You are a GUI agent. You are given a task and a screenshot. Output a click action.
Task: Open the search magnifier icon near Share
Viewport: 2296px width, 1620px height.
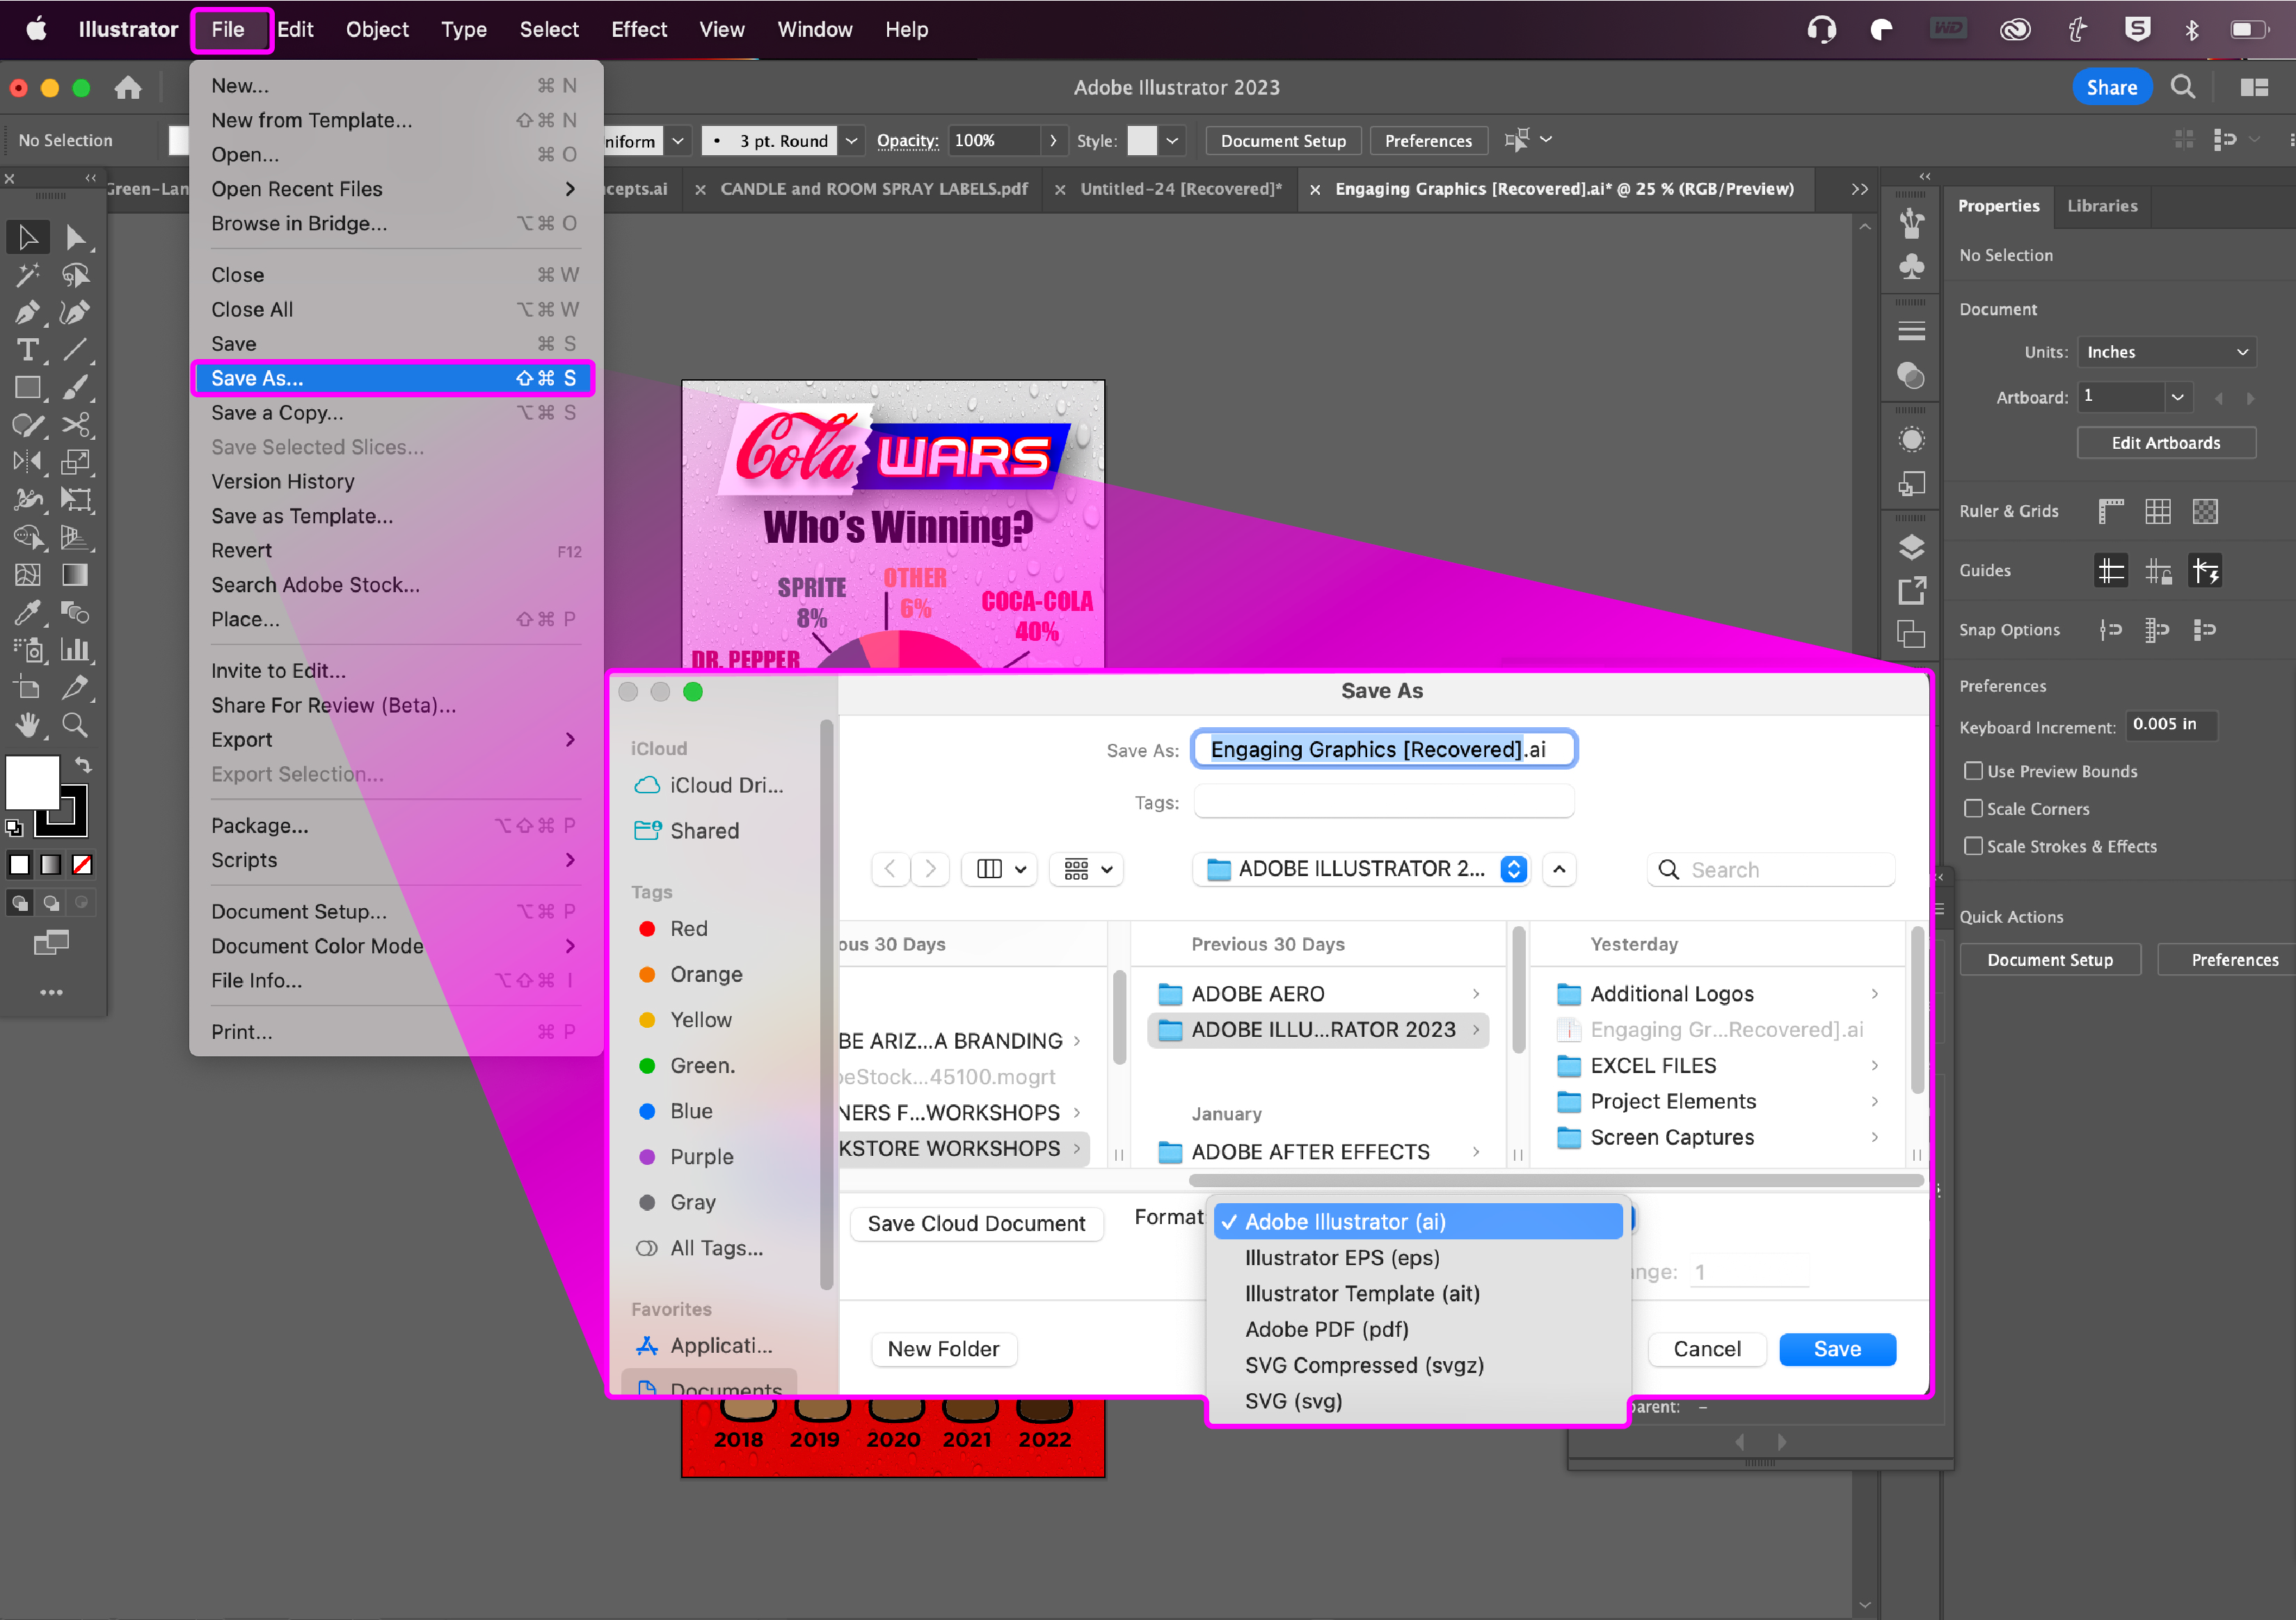point(2183,88)
